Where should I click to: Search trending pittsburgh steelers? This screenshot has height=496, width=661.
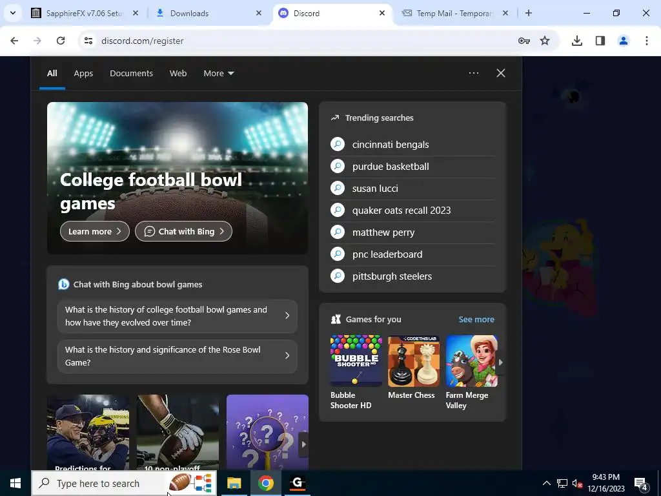[412, 276]
